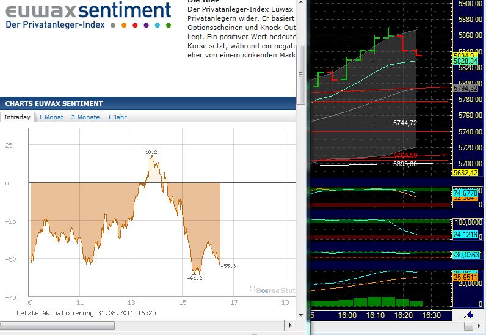486x335 pixels.
Task: Open the 1 Monat chart tab
Action: (x=51, y=117)
